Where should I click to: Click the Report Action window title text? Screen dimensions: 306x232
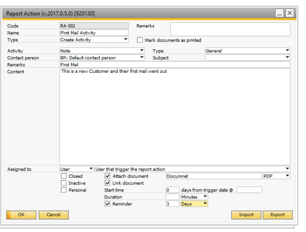50,13
